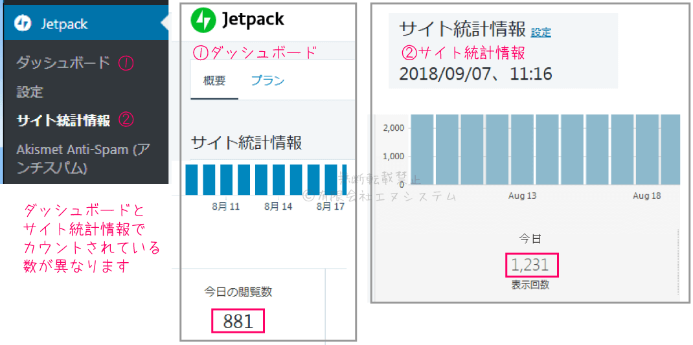Select サイト統計情報 in the Jetpack submenu

click(x=63, y=120)
